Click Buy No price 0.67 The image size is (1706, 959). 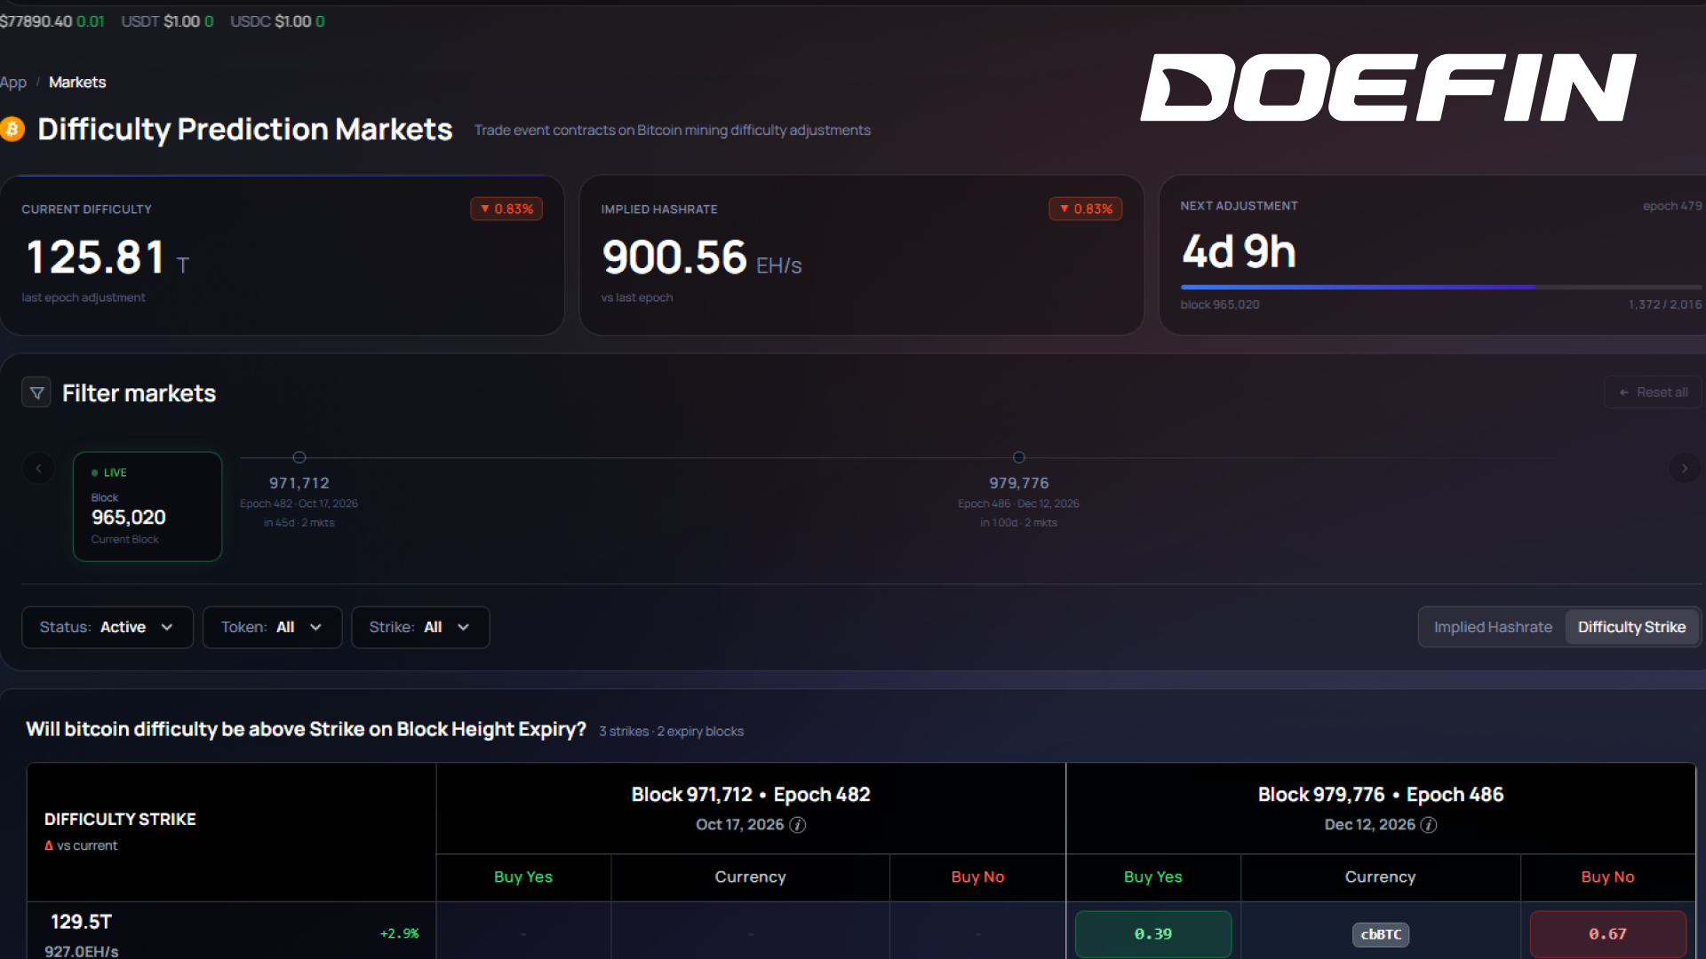coord(1607,934)
